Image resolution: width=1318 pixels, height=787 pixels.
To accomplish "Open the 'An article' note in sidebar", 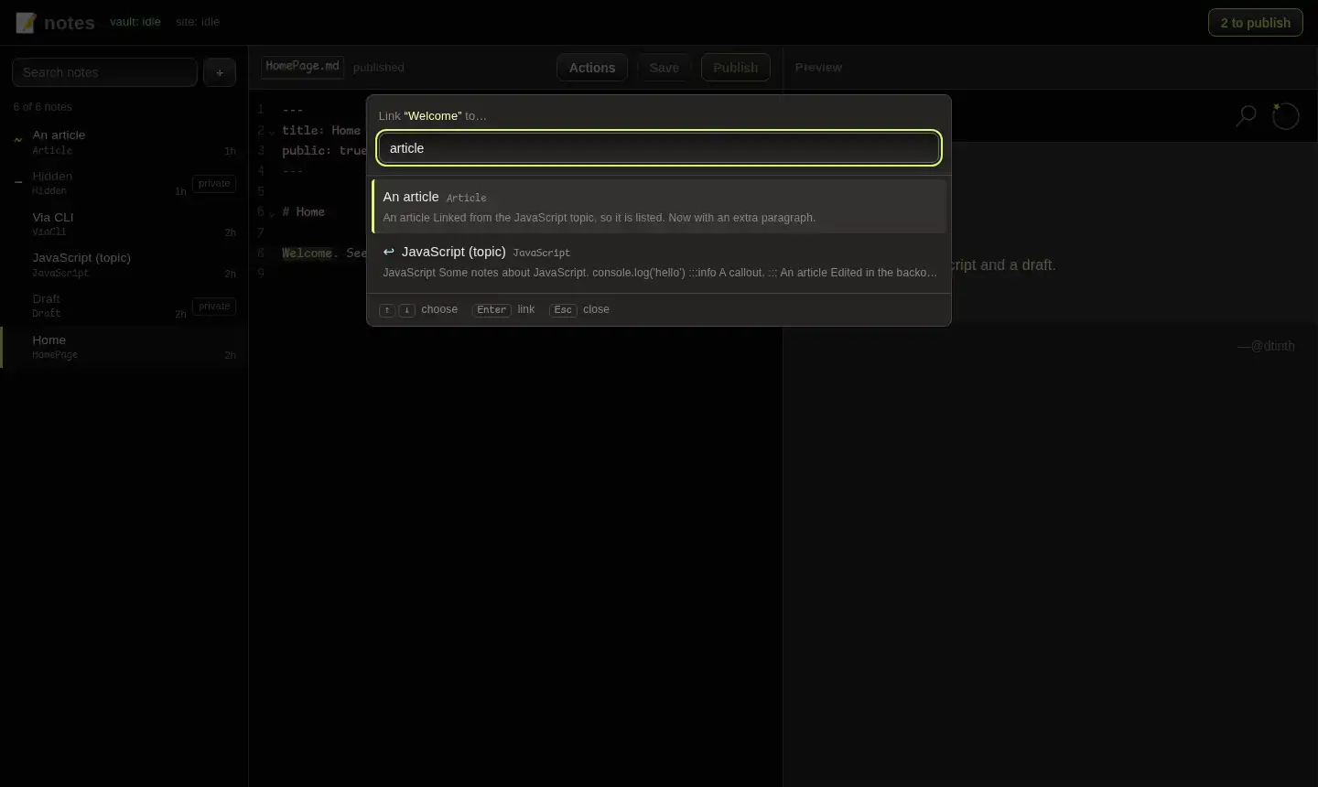I will 124,142.
